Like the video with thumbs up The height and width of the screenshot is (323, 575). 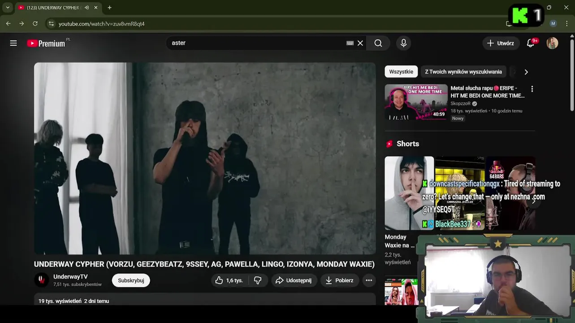pos(229,280)
